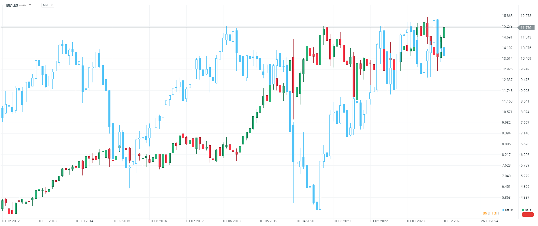This screenshot has width=538, height=226.
Task: Click the 11.770 current price tag
Action: tap(526, 28)
